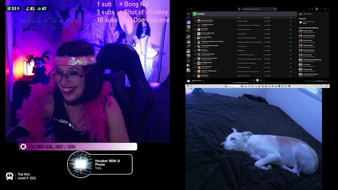Viewport: 338px width, 190px height.
Task: Mute Spotify with speaker icon
Action: coord(316,81)
